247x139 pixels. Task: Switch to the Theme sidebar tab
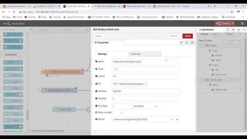point(229,34)
